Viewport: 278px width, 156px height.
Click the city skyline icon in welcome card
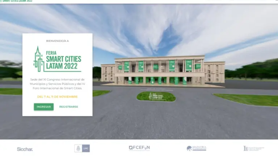pyautogui.click(x=38, y=59)
